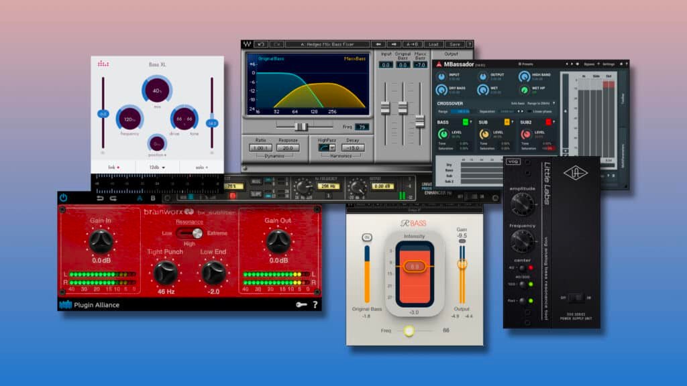Open the MaxxBass help question mark
The height and width of the screenshot is (386, 687).
click(469, 44)
